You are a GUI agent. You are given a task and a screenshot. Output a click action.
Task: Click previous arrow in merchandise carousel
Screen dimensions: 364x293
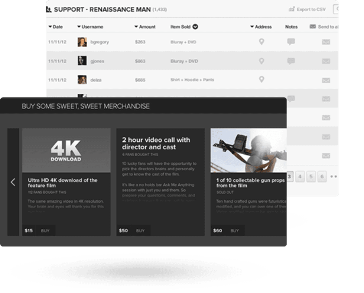click(x=13, y=182)
